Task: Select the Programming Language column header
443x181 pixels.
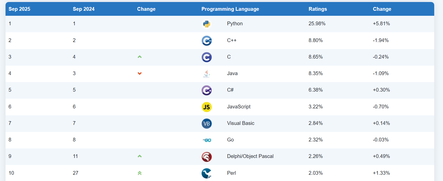Action: pyautogui.click(x=230, y=9)
